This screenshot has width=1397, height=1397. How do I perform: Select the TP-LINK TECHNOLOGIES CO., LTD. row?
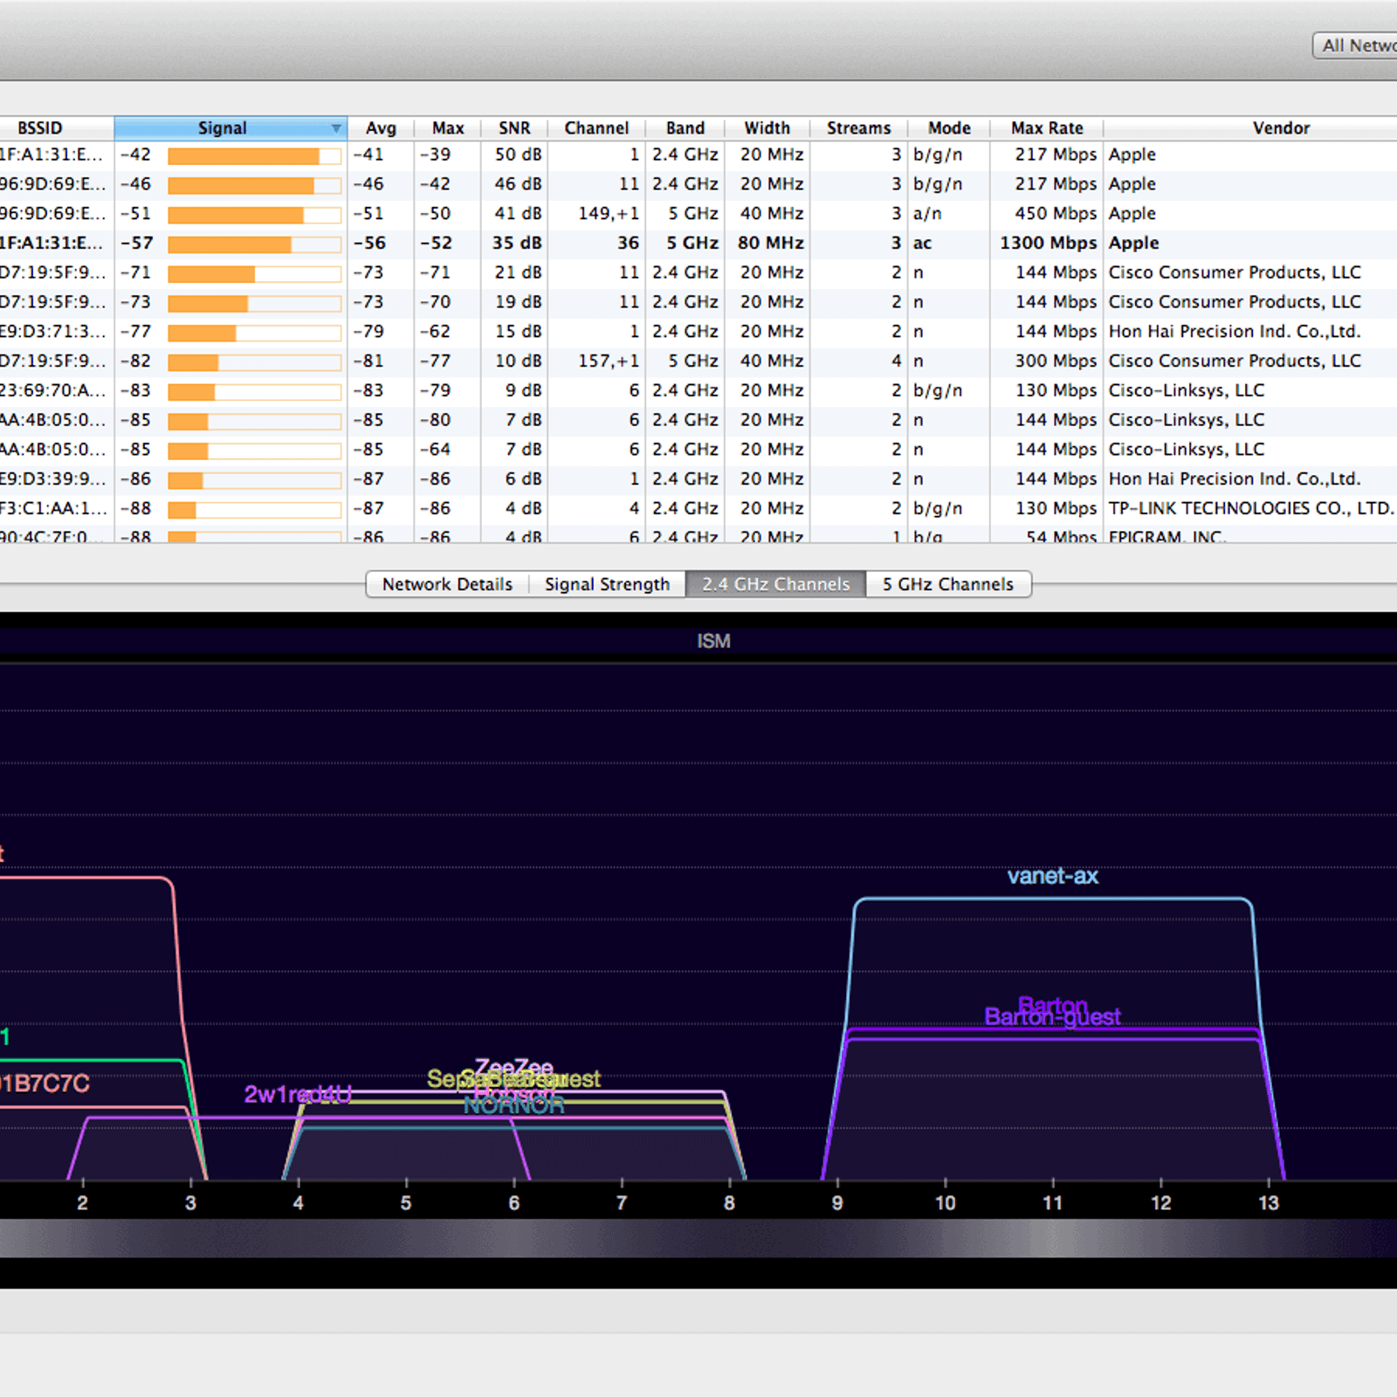(x=698, y=508)
